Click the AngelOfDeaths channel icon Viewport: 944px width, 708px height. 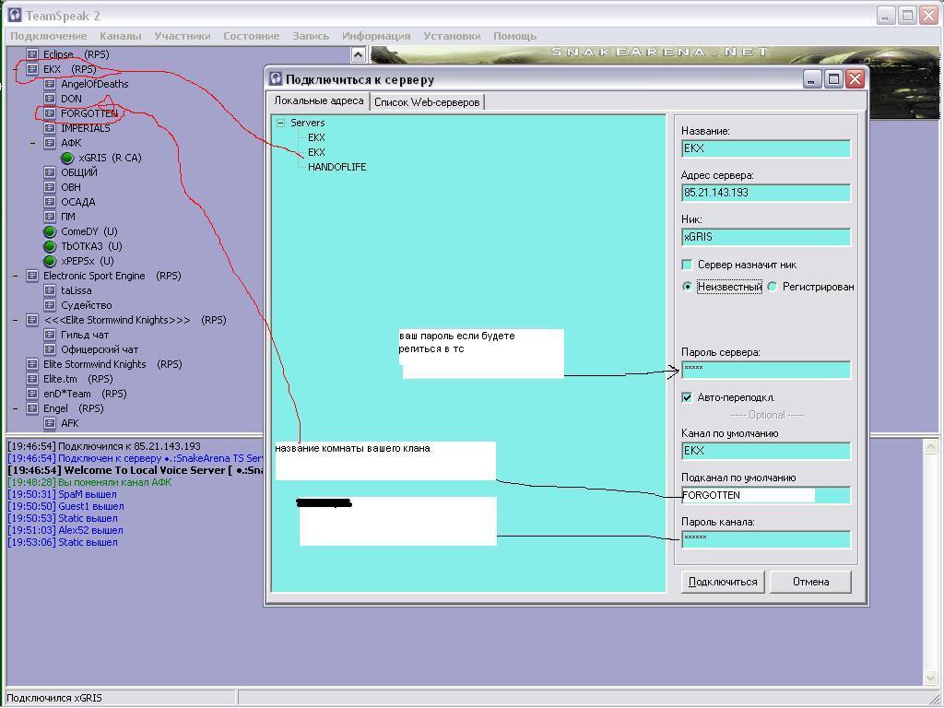click(x=50, y=84)
